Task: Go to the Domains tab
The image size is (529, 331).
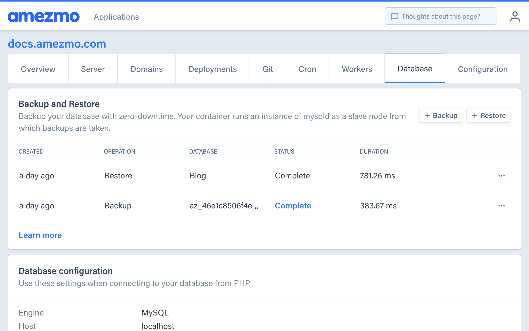Action: [146, 69]
